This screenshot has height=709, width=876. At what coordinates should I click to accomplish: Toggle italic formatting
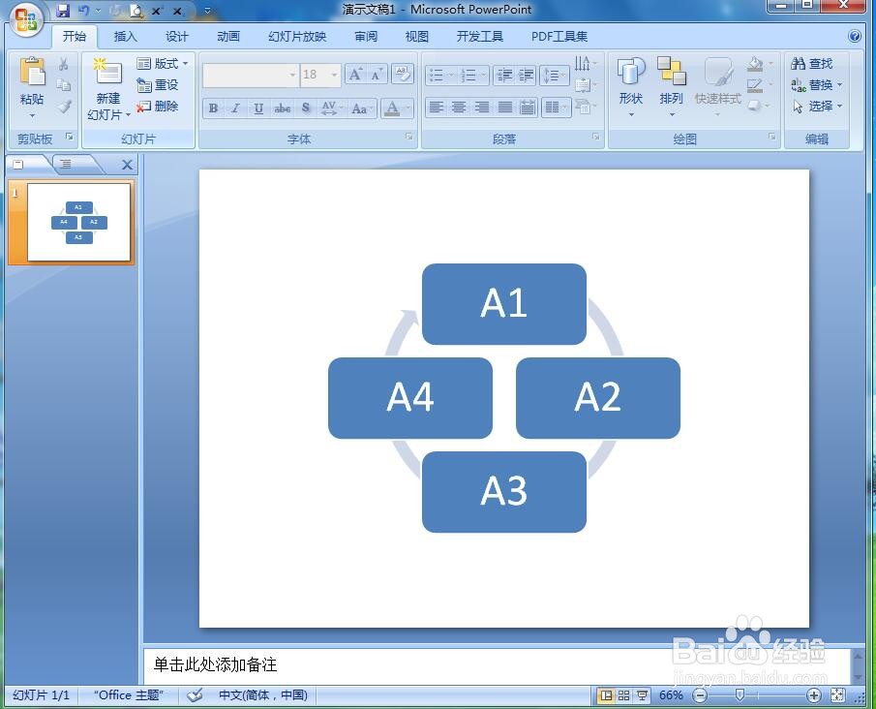pyautogui.click(x=236, y=108)
